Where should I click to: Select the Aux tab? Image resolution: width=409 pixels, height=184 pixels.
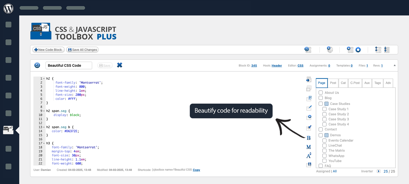click(367, 83)
